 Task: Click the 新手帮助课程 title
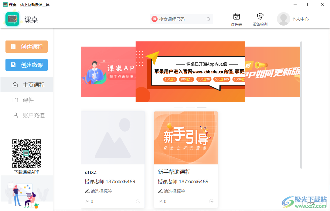tap(174, 172)
